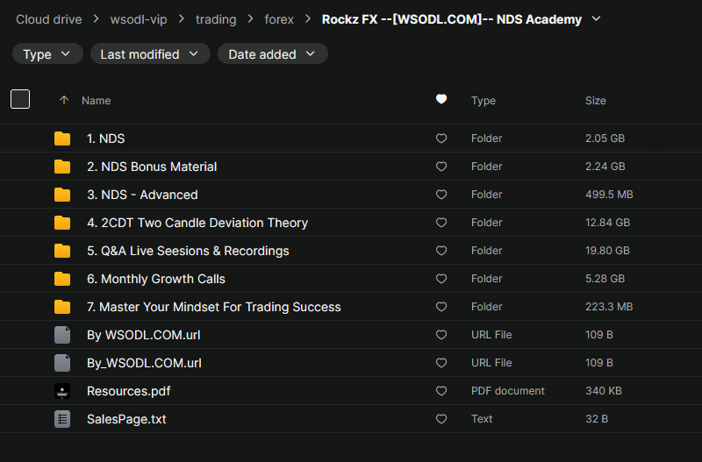
Task: Click the folder icon for 1. NDS
Action: click(62, 139)
